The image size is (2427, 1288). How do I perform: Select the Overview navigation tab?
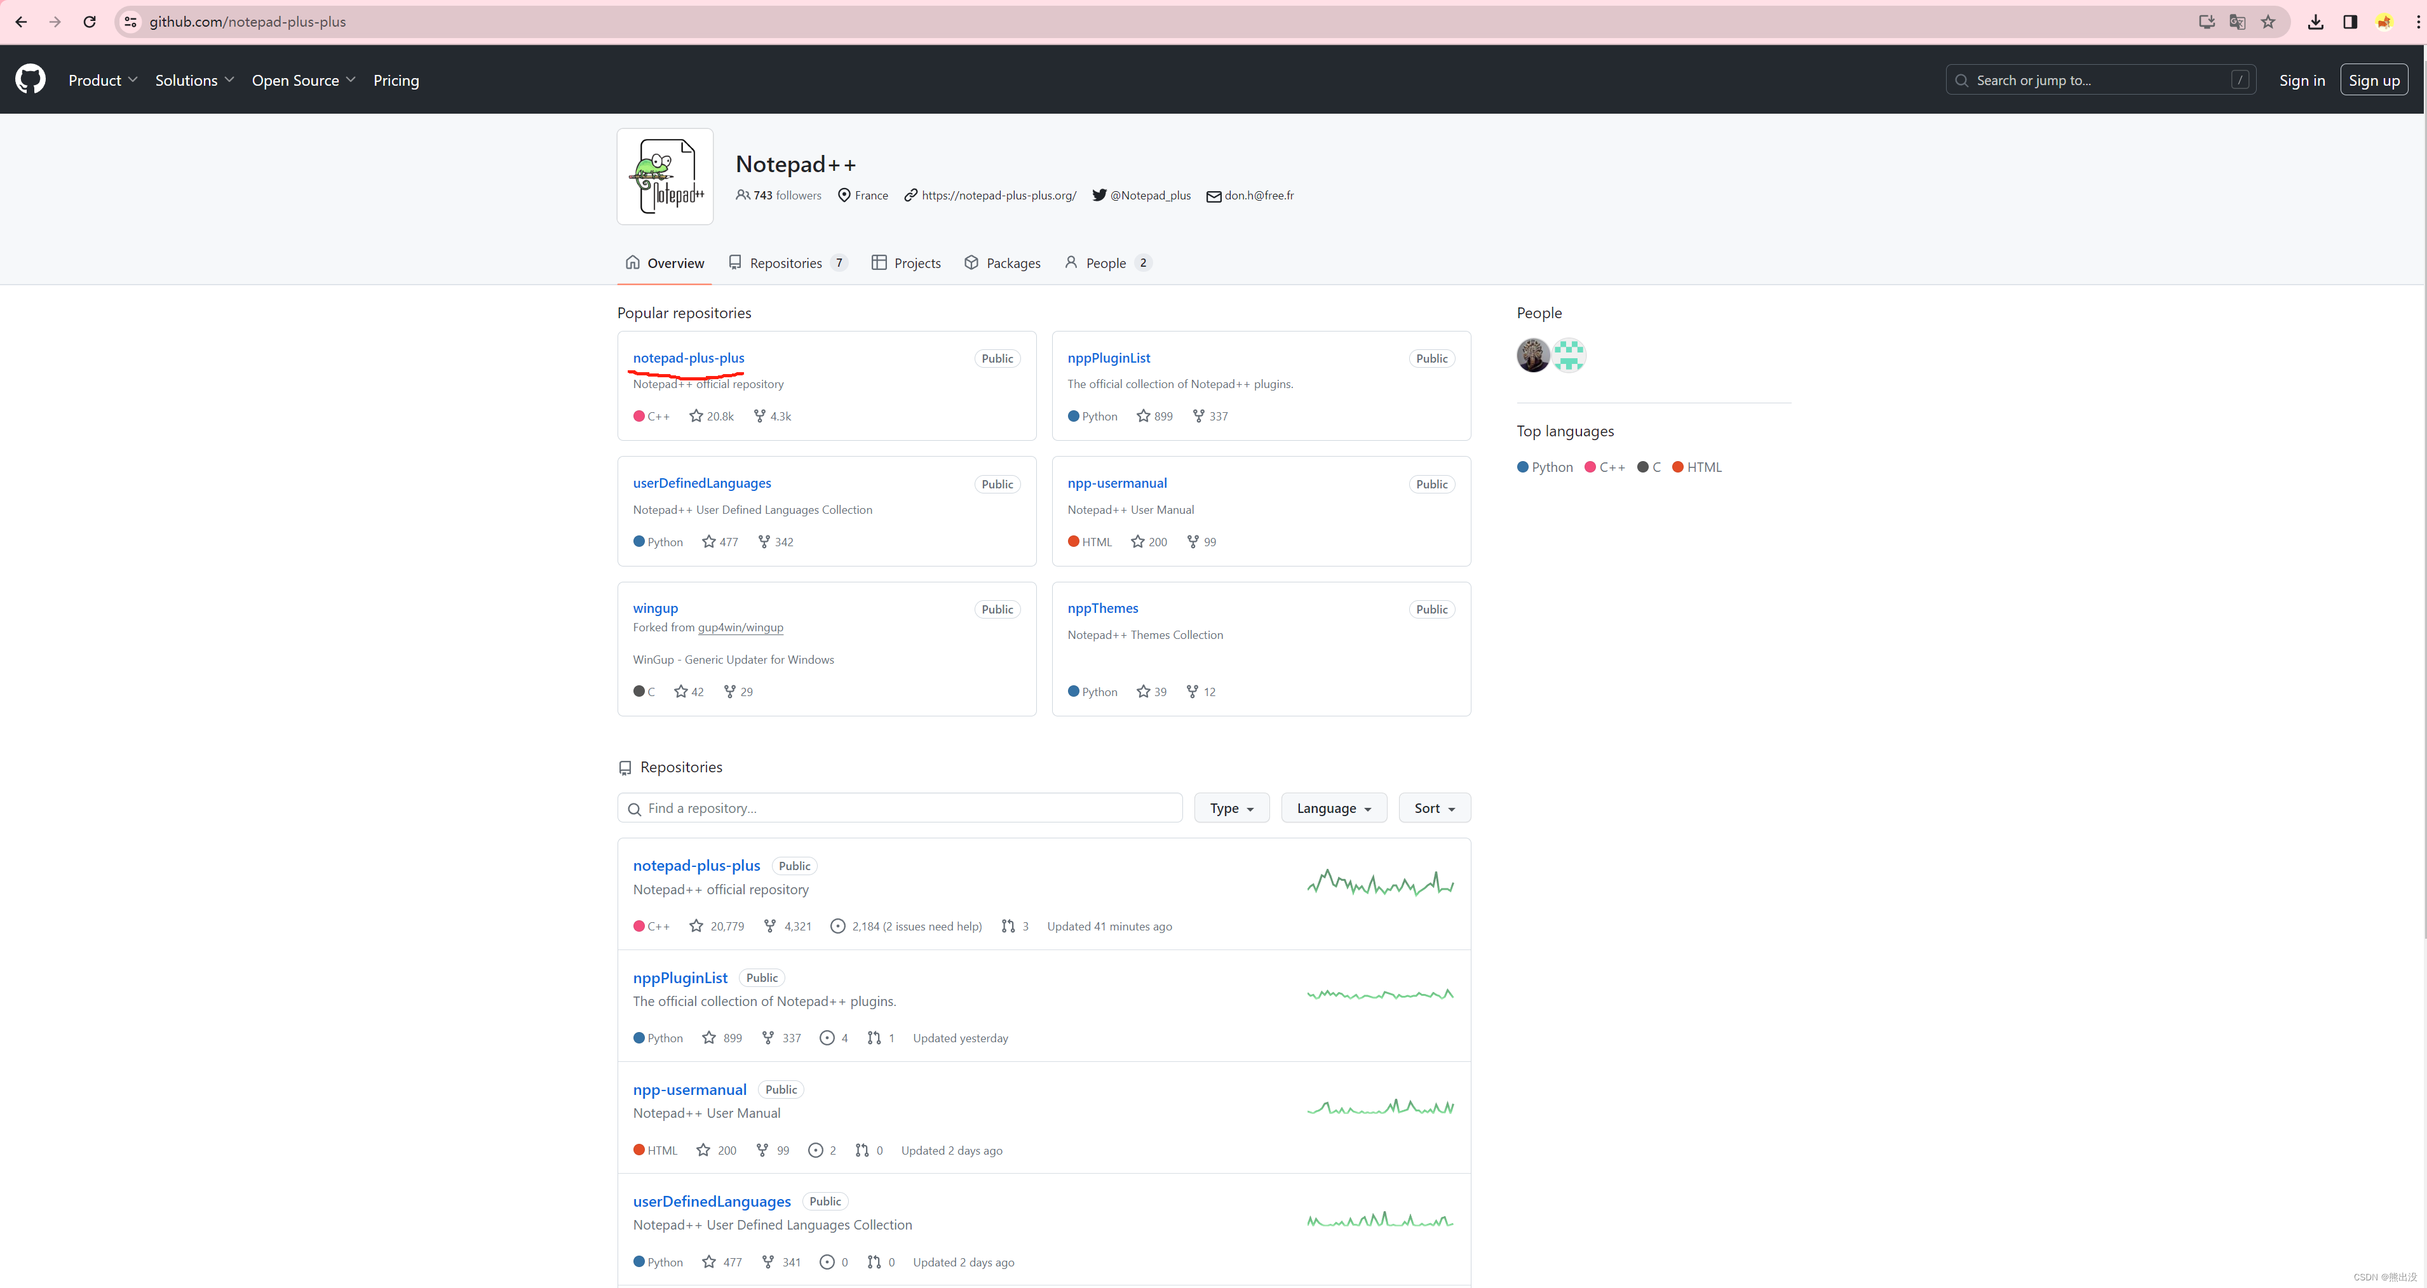pyautogui.click(x=665, y=262)
